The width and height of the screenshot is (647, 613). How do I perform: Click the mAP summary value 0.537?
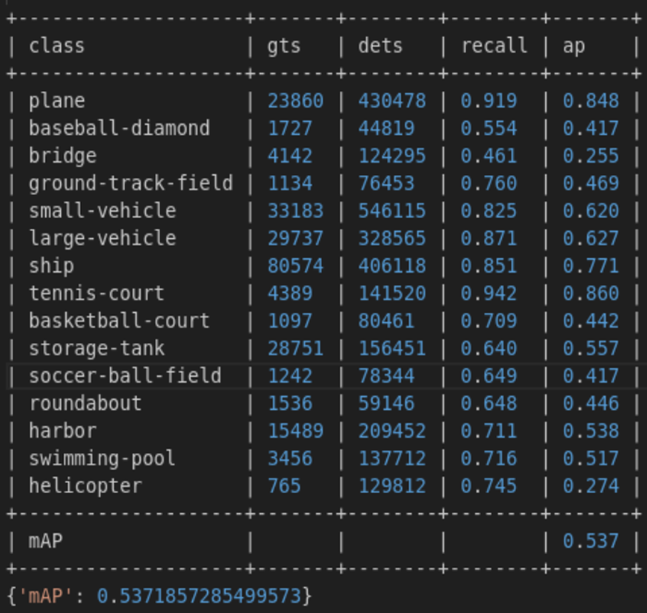coord(591,541)
